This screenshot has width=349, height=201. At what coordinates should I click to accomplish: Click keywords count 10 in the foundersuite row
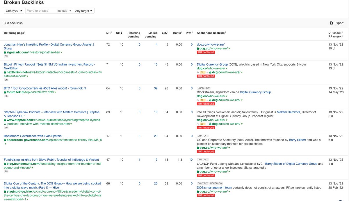coord(191,160)
